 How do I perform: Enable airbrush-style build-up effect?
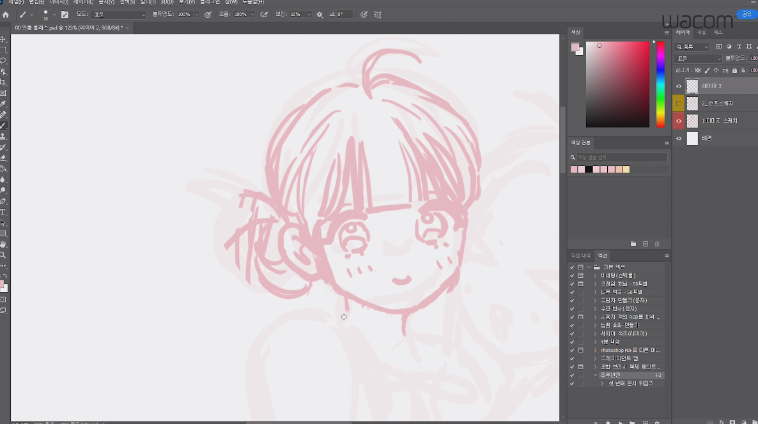tap(264, 15)
